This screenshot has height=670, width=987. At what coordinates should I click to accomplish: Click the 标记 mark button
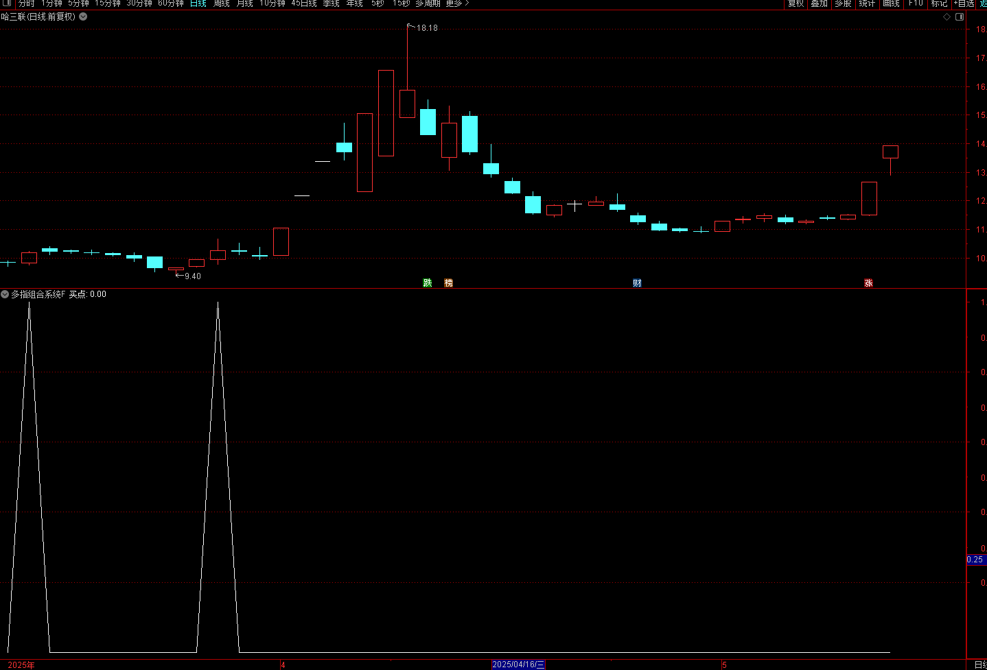click(939, 3)
